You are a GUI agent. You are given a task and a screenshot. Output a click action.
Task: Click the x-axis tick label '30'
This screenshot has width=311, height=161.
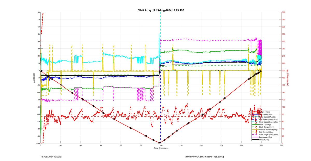point(61,145)
